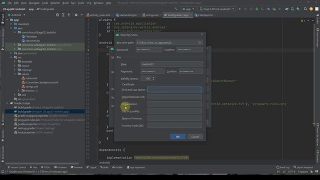320x180 pixels.
Task: Open the Problems tool window
Action: 60,167
